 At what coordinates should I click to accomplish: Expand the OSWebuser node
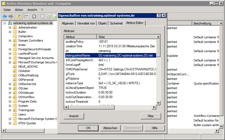tap(10, 93)
